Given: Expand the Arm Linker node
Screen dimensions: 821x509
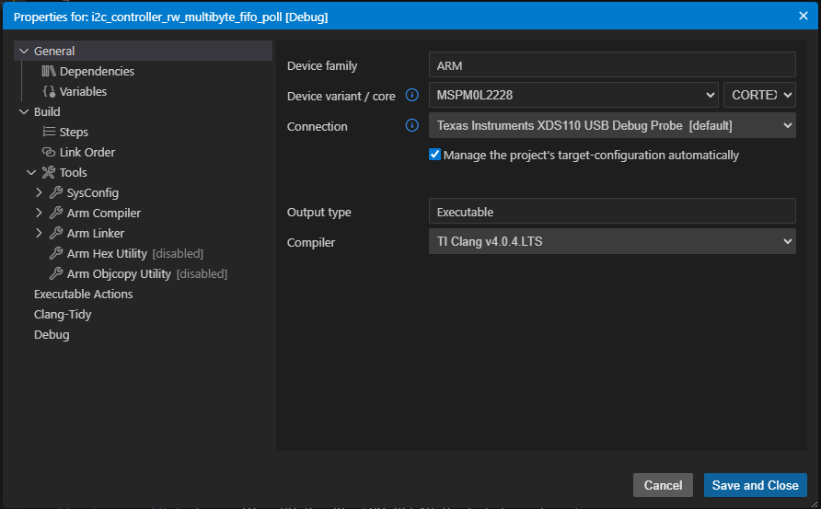Looking at the screenshot, I should (x=39, y=233).
